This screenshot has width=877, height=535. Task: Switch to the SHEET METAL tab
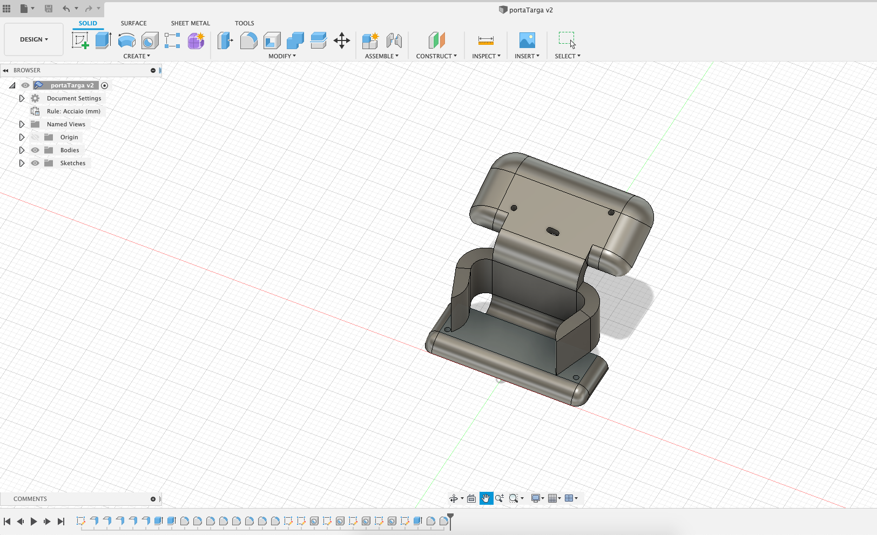tap(191, 23)
